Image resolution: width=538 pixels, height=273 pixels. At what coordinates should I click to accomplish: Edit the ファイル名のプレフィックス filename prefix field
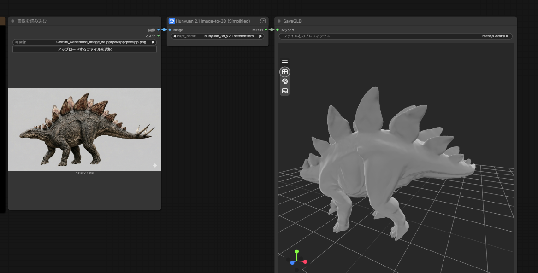point(395,36)
